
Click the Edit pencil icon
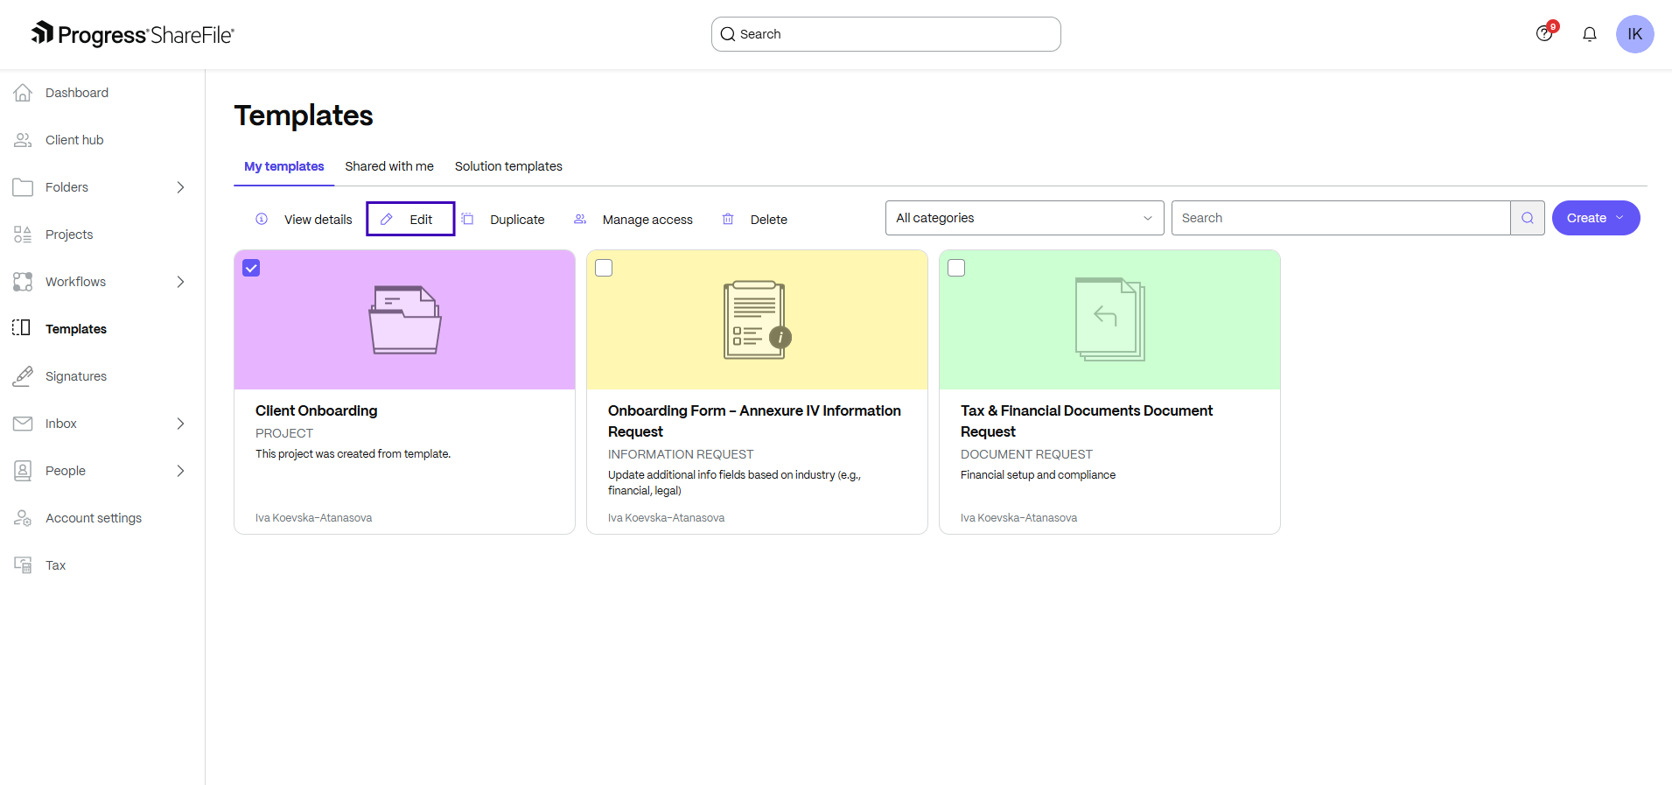click(387, 219)
